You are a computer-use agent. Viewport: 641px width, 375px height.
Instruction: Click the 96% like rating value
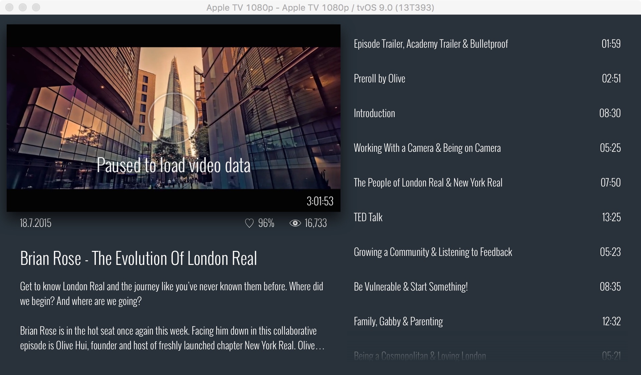266,223
